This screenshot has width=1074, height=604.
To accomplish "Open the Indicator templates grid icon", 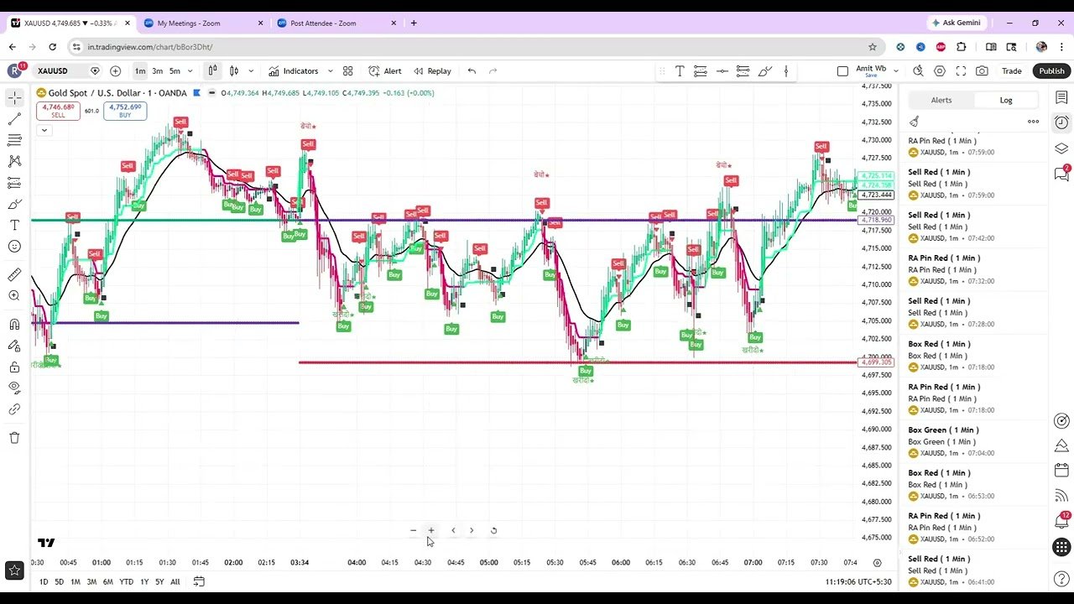I will coord(348,71).
